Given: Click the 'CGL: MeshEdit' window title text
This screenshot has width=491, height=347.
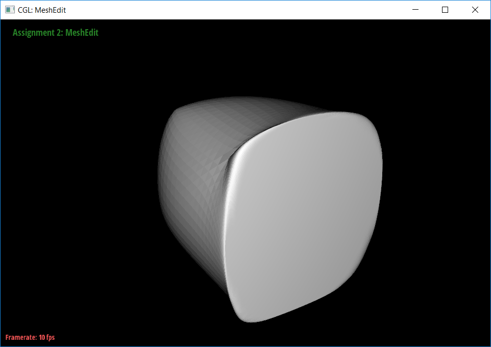Looking at the screenshot, I should (42, 10).
